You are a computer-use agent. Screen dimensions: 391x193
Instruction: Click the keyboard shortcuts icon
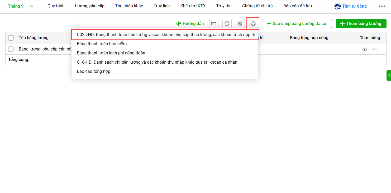click(214, 24)
